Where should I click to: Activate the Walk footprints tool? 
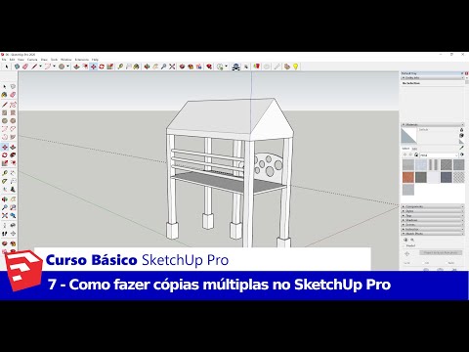pos(5,234)
